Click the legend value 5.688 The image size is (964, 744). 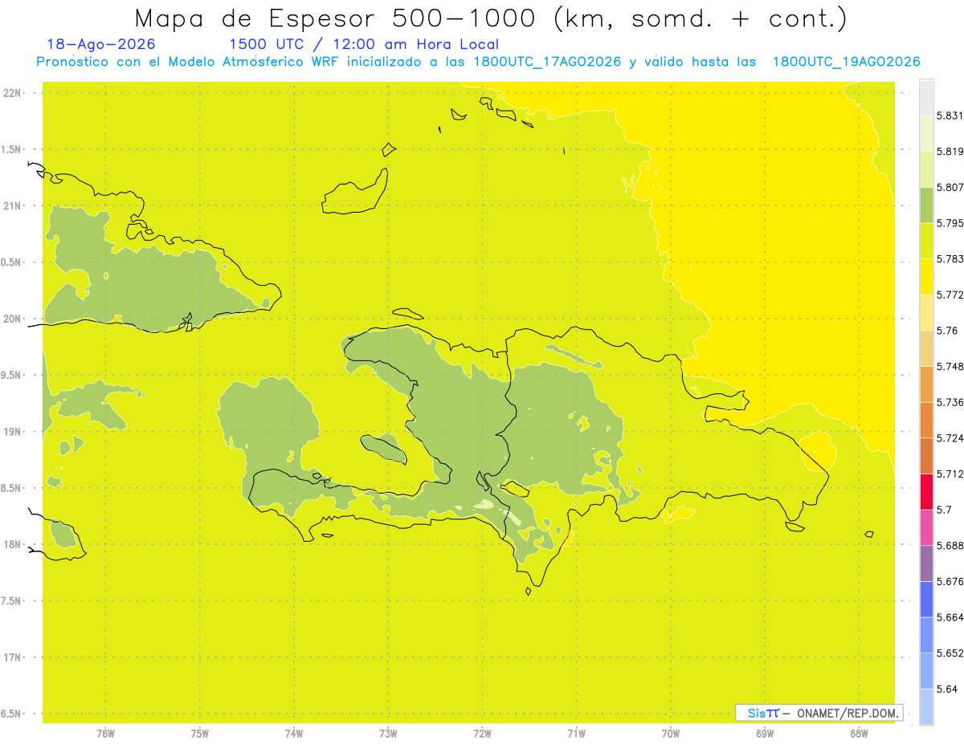click(950, 546)
